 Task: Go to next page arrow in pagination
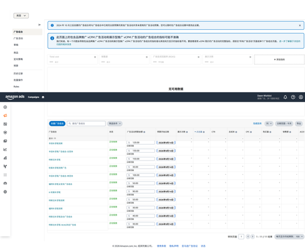pyautogui.click(x=253, y=236)
